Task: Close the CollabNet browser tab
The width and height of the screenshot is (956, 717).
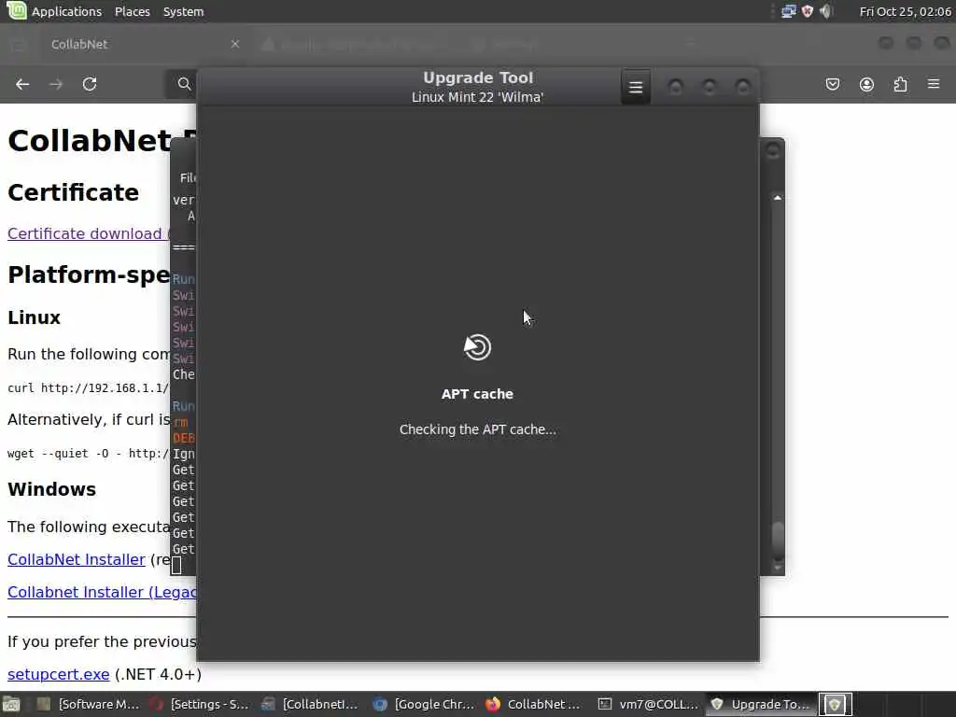Action: tap(234, 44)
